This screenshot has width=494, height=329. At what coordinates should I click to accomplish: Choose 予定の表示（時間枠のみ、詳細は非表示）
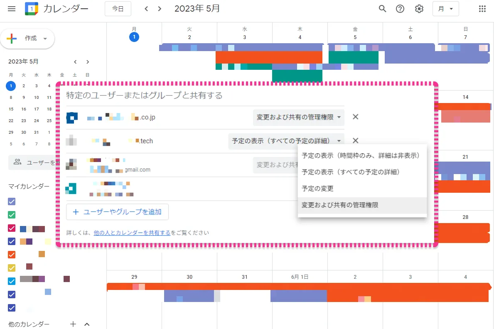[362, 155]
